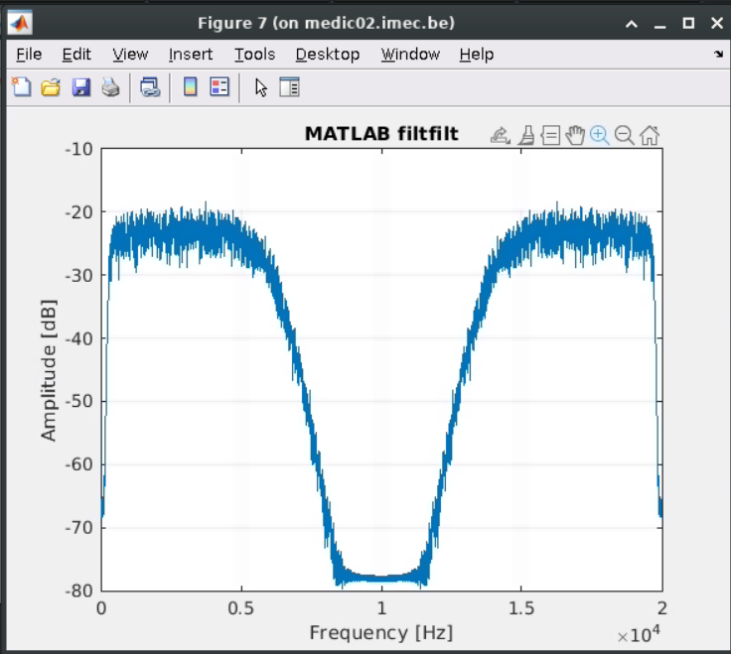The image size is (731, 654).
Task: Open the Help menu
Action: pyautogui.click(x=477, y=55)
